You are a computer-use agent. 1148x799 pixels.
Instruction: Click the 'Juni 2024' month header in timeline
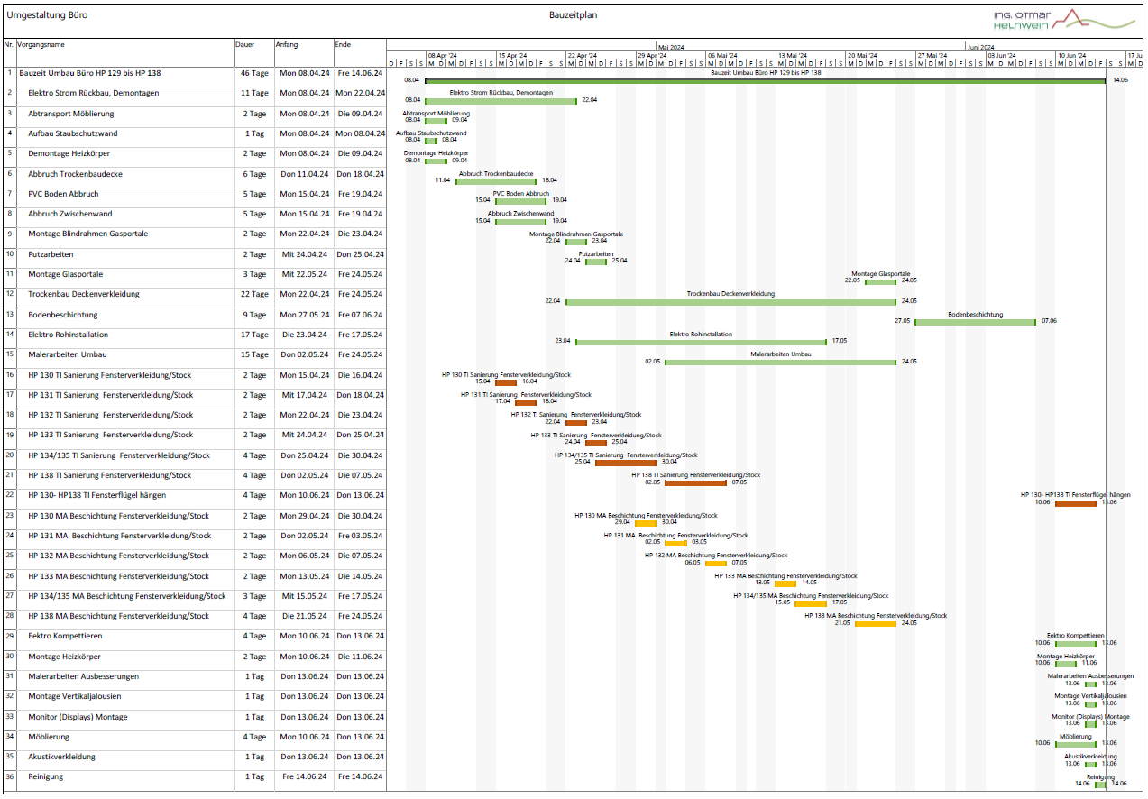(x=980, y=47)
